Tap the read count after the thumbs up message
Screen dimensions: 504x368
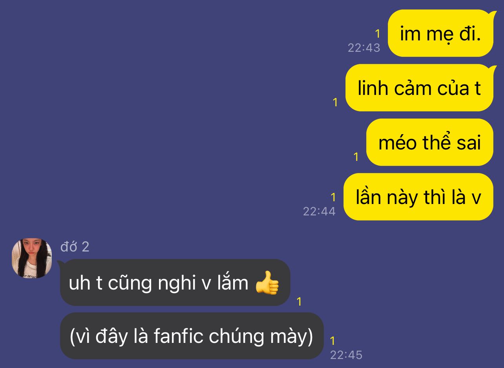pos(299,302)
